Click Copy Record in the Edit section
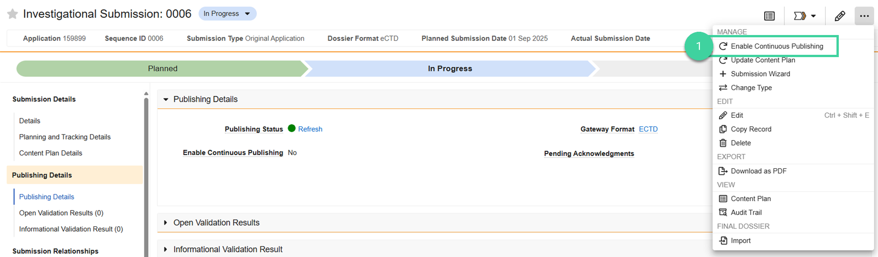The height and width of the screenshot is (257, 878). 751,129
